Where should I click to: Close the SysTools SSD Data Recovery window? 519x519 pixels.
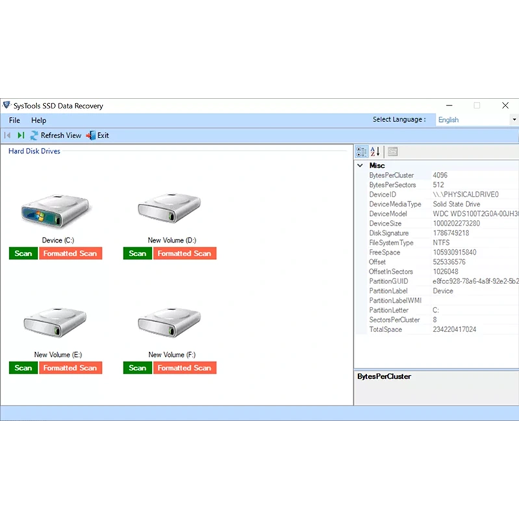click(505, 105)
